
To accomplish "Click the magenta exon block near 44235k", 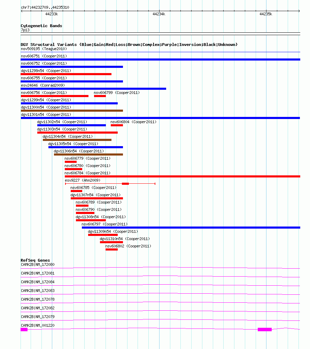I will (x=265, y=330).
